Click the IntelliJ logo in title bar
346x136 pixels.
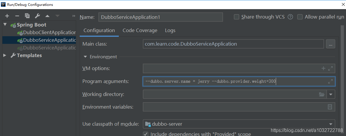click(x=3, y=4)
